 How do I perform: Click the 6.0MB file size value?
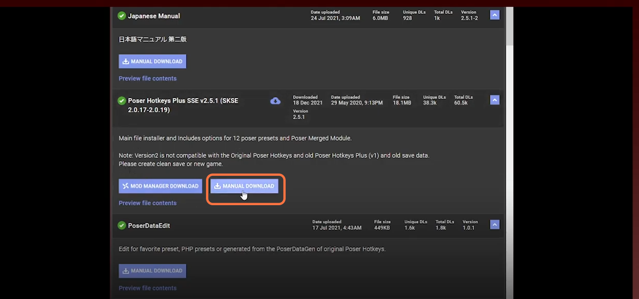pos(381,18)
